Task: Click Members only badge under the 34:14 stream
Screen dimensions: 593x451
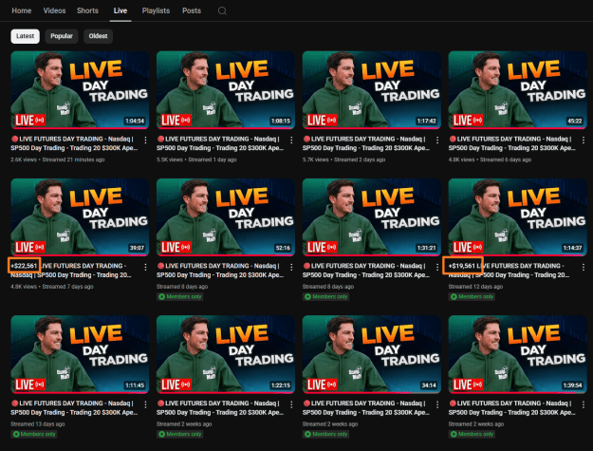Action: coord(326,434)
